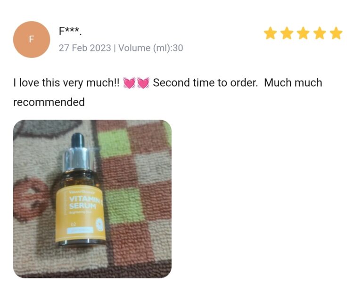This screenshot has width=362, height=293.
Task: Click the silver collar of the bottle
Action: [x=78, y=159]
